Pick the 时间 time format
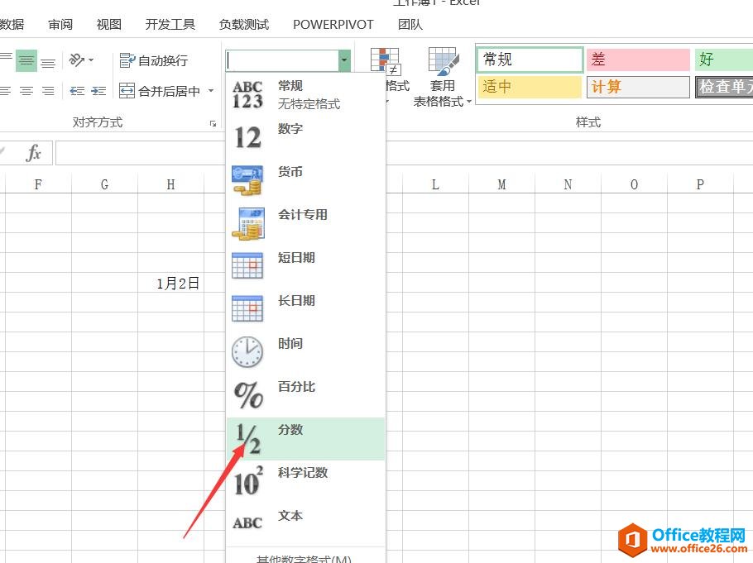 [x=290, y=343]
